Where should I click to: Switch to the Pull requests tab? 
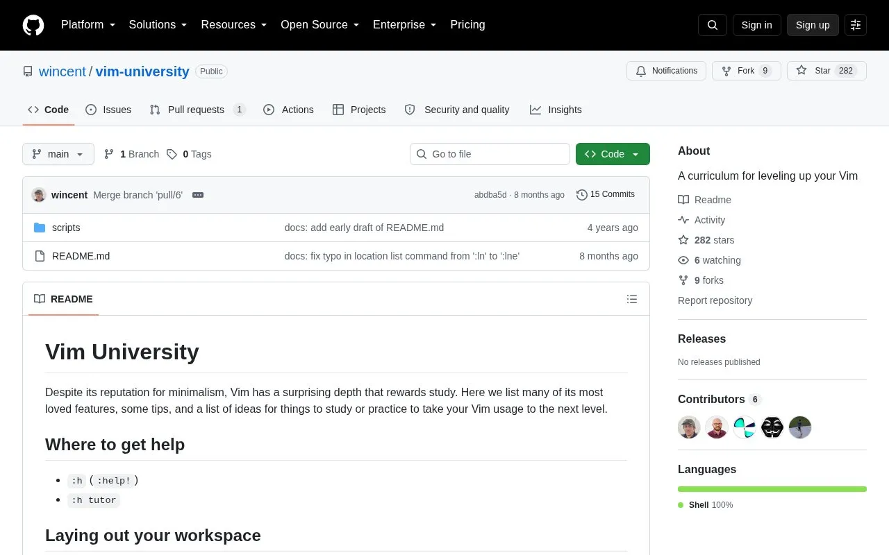(197, 110)
